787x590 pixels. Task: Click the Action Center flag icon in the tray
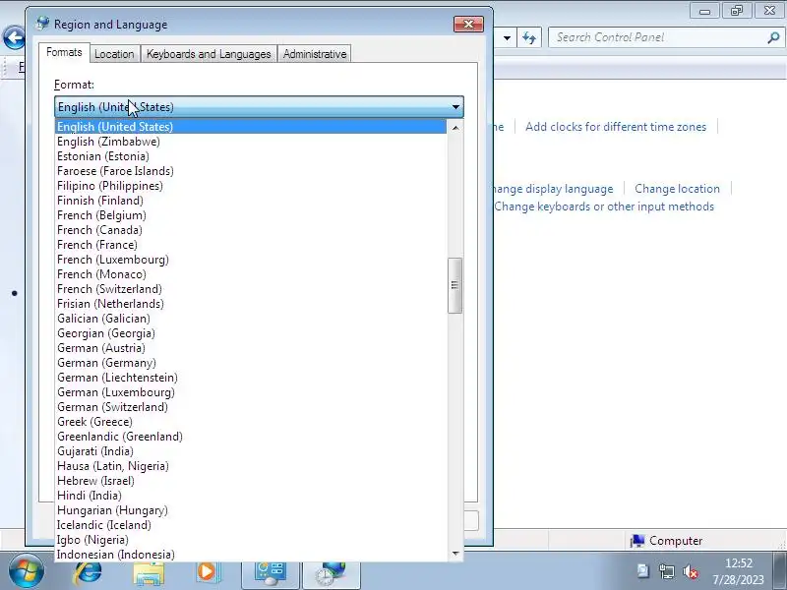[643, 571]
